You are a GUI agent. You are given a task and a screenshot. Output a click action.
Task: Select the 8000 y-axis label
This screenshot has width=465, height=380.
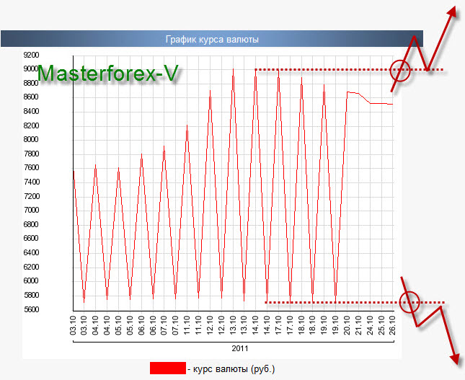point(31,139)
